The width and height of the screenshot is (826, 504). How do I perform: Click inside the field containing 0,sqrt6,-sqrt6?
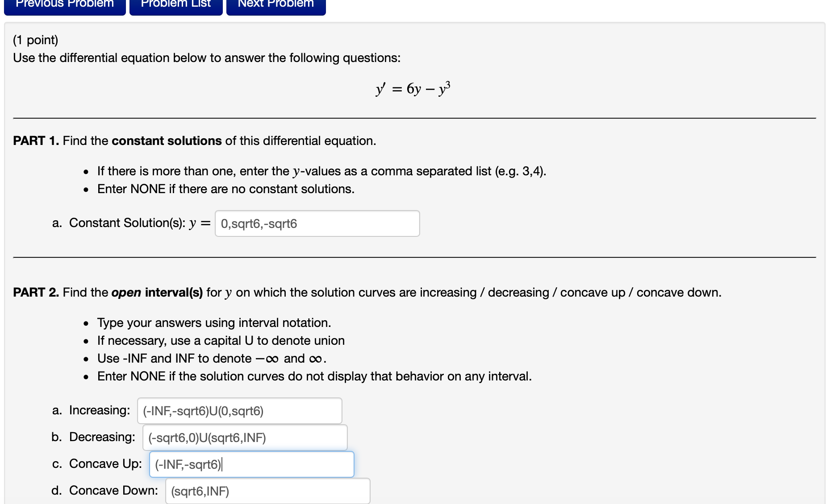317,223
